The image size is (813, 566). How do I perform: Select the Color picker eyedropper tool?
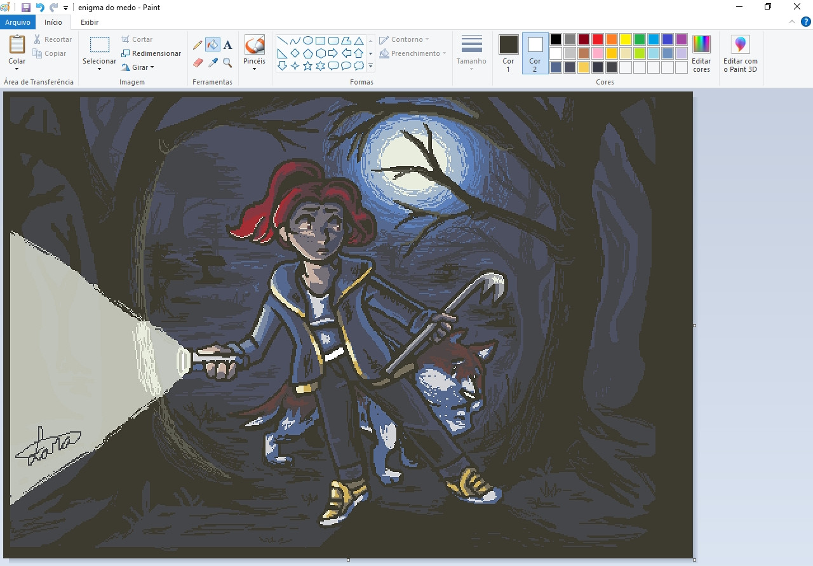(213, 63)
